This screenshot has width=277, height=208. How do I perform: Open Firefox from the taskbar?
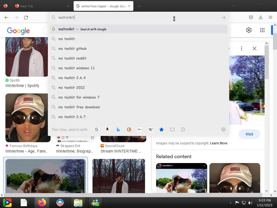tap(42, 203)
